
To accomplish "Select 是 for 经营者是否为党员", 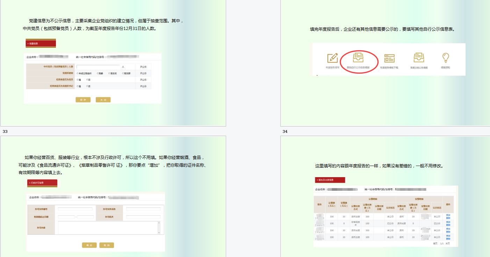I will [78, 80].
